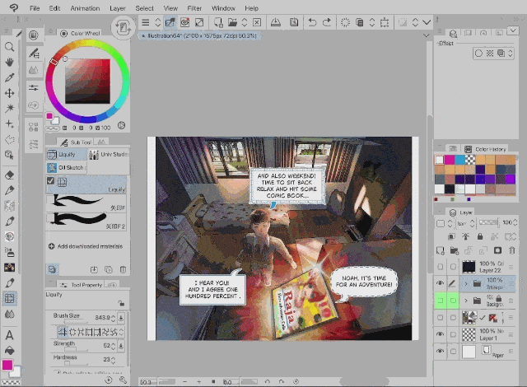Open the Animation menu

[85, 8]
